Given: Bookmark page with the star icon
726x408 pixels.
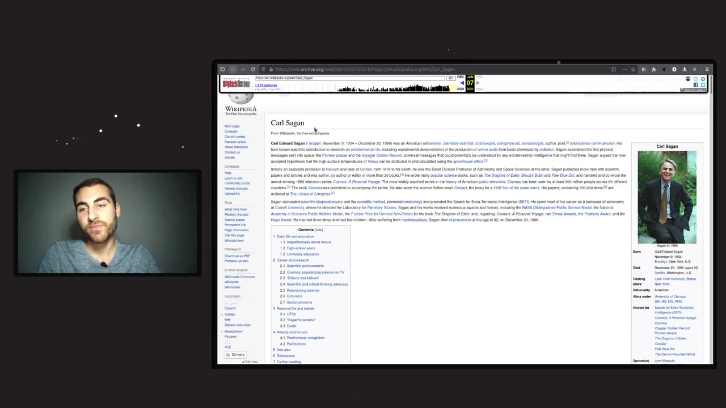Looking at the screenshot, I should tap(633, 69).
